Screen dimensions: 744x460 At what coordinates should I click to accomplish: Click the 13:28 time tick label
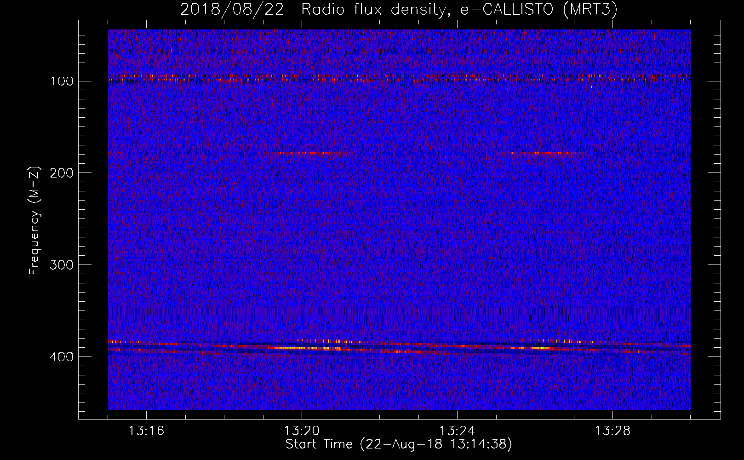click(x=612, y=431)
